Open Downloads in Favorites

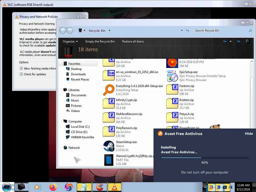pyautogui.click(x=78, y=74)
